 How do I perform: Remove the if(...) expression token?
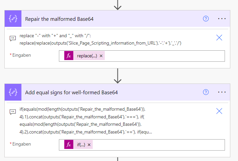(x=89, y=145)
